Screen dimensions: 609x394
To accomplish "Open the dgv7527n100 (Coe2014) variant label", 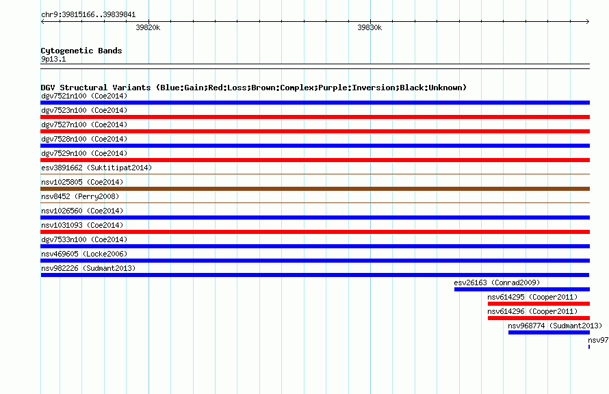I will pos(84,124).
